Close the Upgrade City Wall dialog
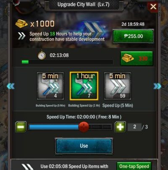Viewport: 168px width, 170px height. coord(153,7)
